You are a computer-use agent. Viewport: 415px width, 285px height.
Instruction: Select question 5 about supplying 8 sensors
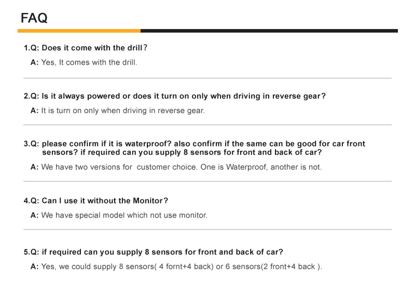[x=154, y=252]
